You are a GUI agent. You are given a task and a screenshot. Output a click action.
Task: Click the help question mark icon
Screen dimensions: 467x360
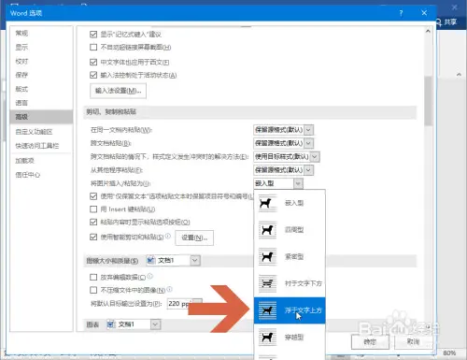pyautogui.click(x=401, y=13)
